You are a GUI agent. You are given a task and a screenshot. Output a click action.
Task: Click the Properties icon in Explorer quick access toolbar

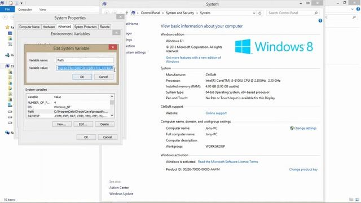click(x=11, y=3)
